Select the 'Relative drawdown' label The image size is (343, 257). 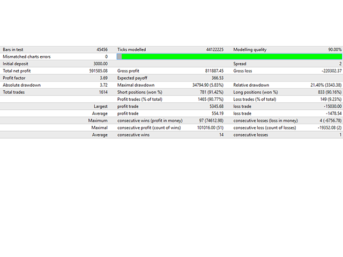[251, 85]
